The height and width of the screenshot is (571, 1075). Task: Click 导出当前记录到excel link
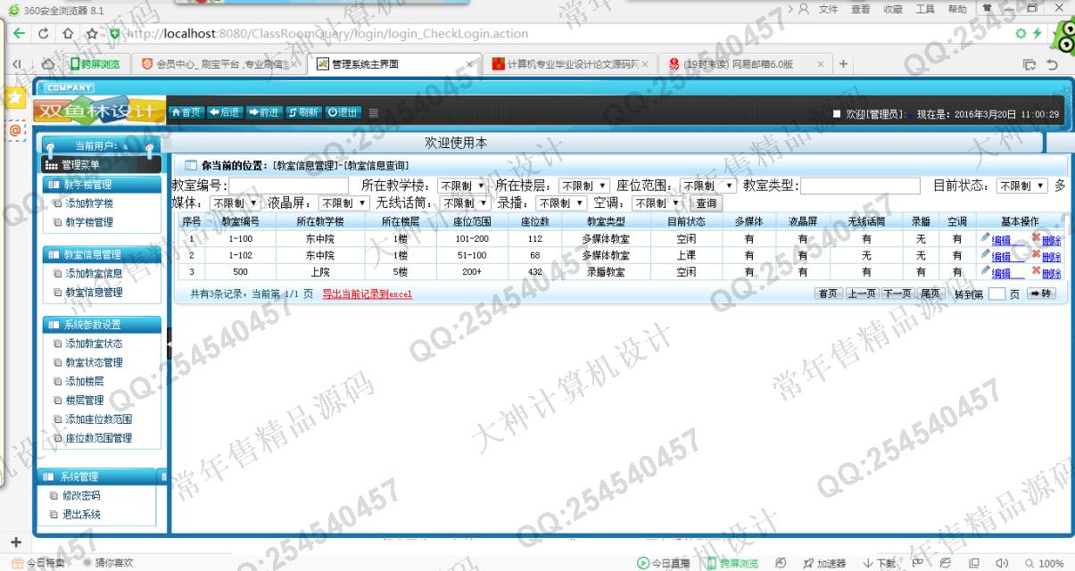pyautogui.click(x=367, y=294)
